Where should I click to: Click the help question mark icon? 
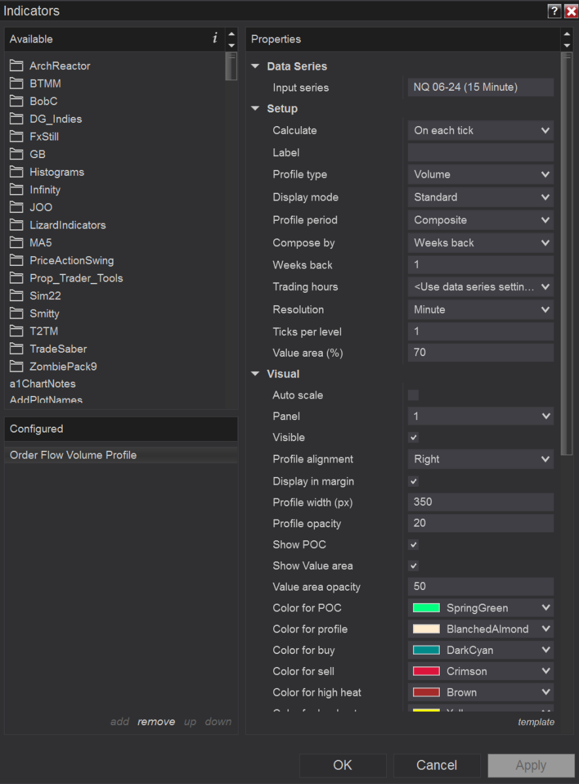[554, 10]
